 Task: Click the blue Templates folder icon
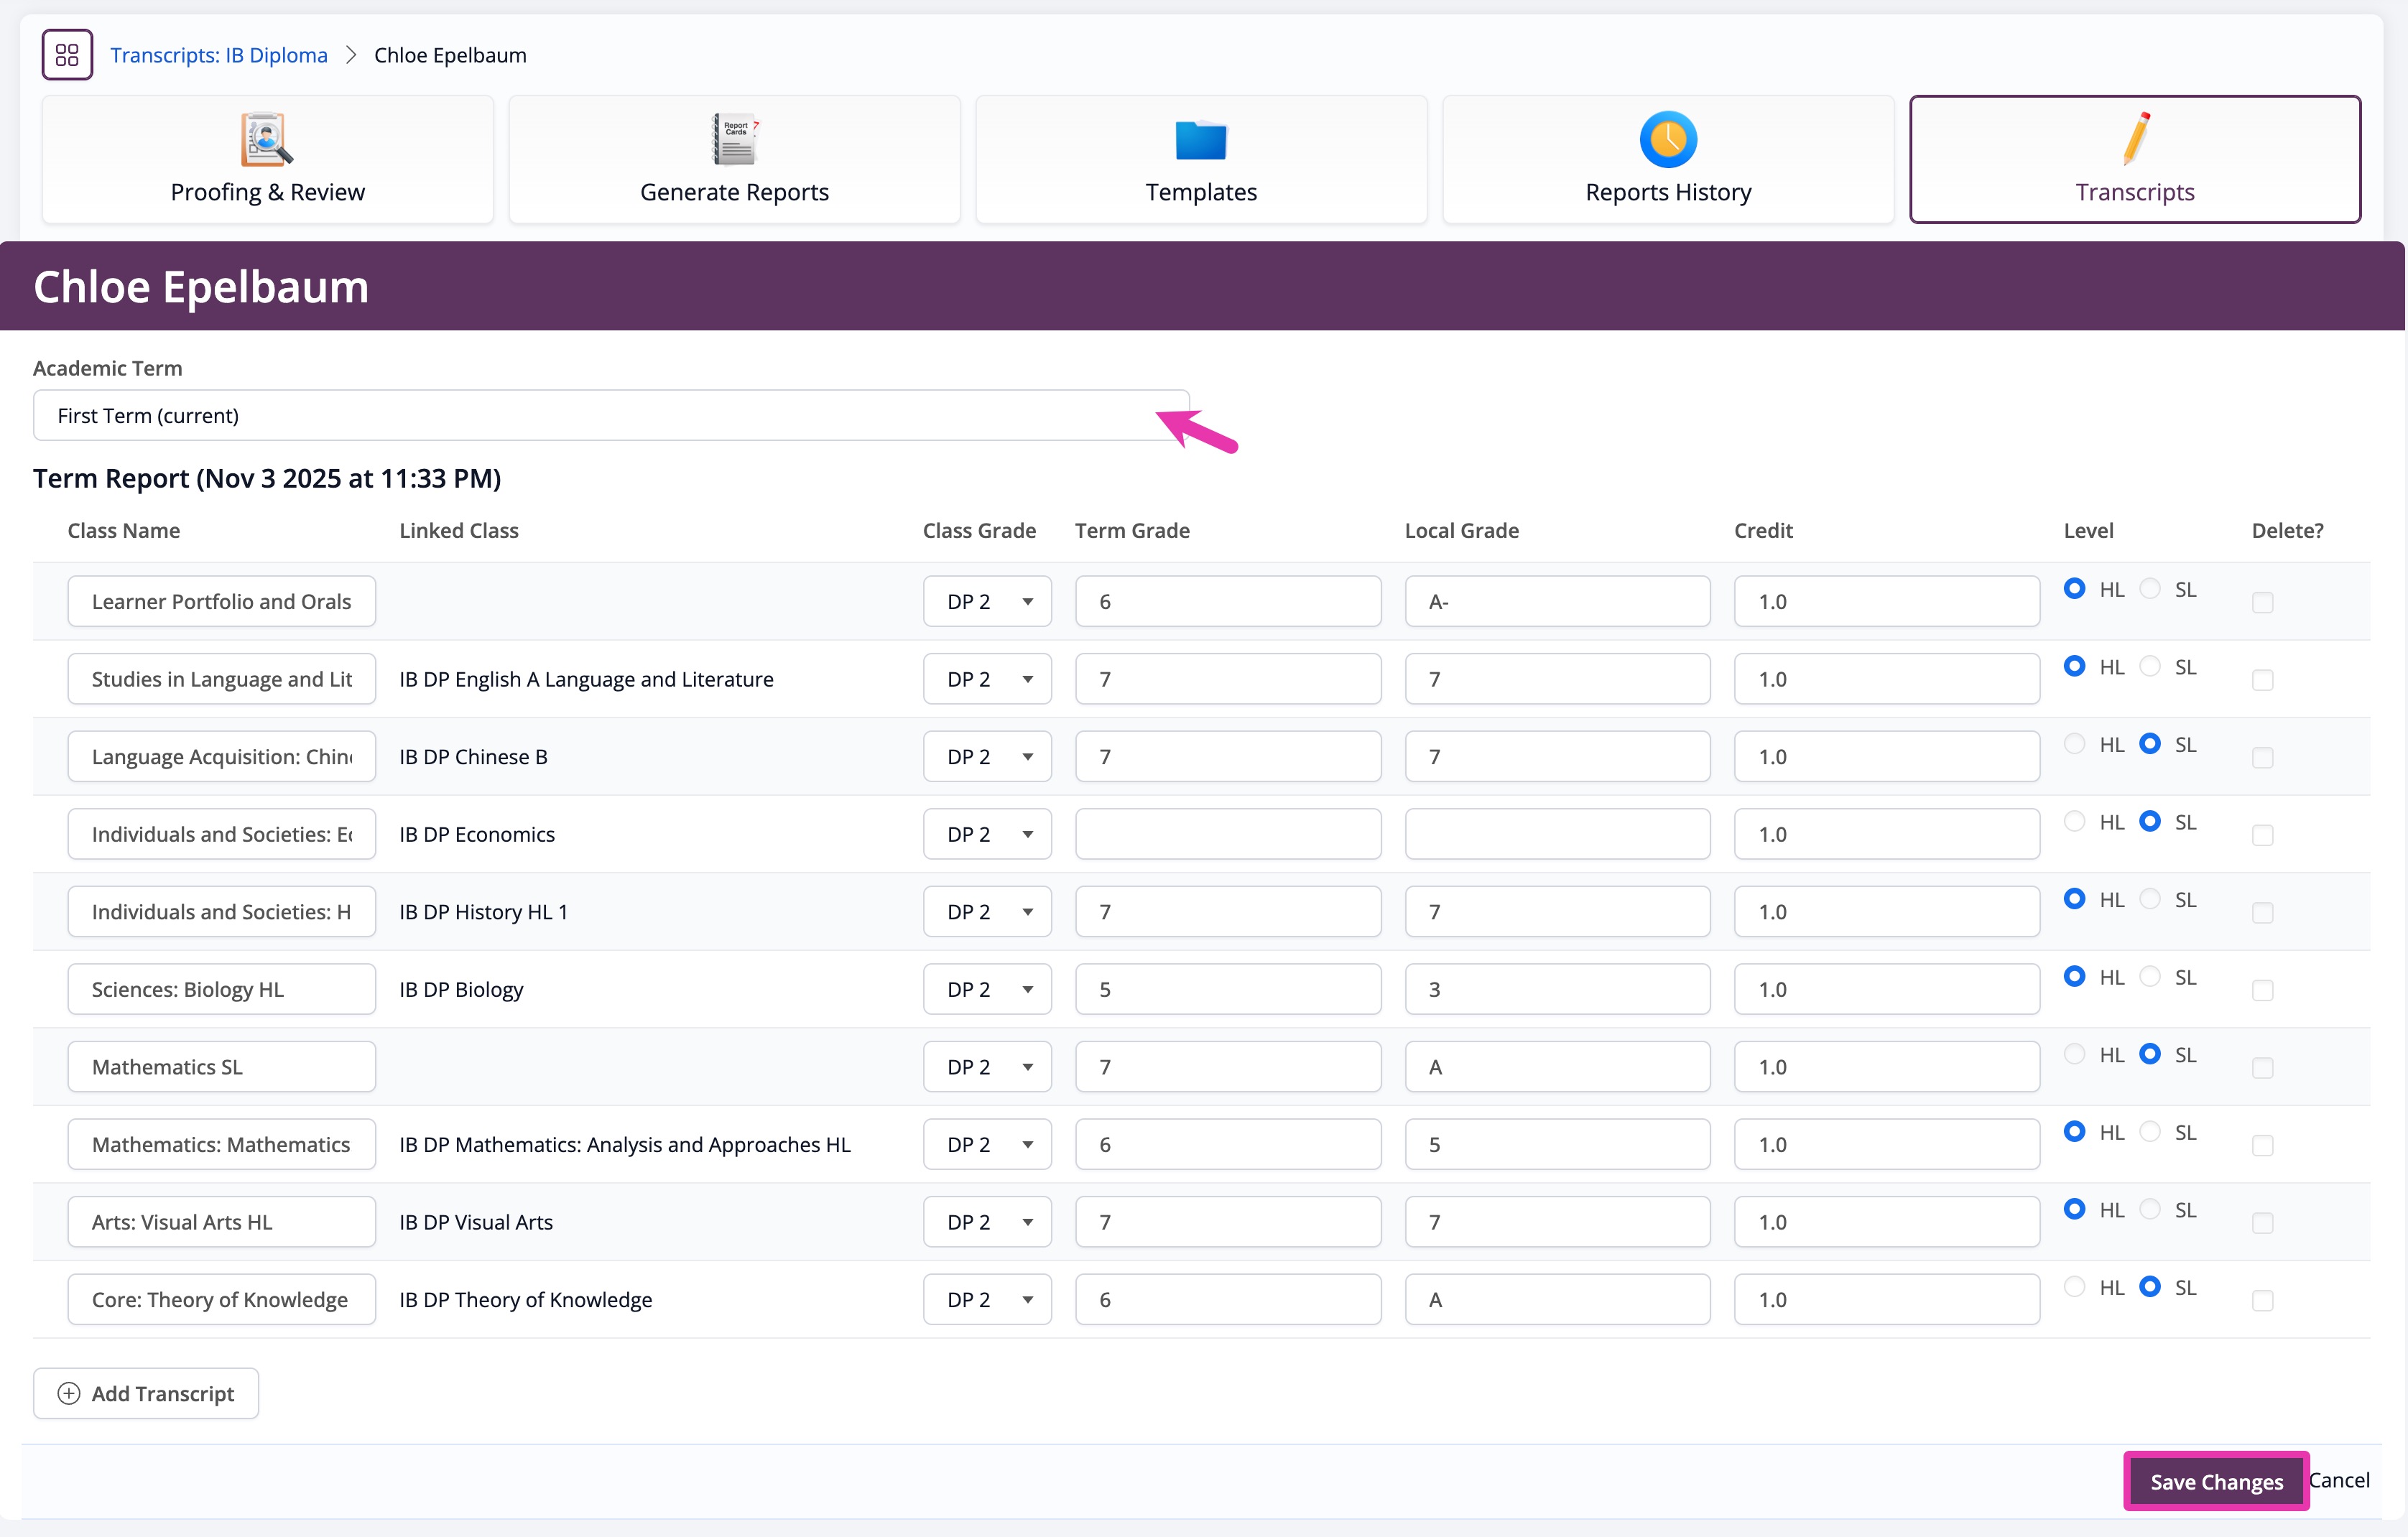(1200, 140)
